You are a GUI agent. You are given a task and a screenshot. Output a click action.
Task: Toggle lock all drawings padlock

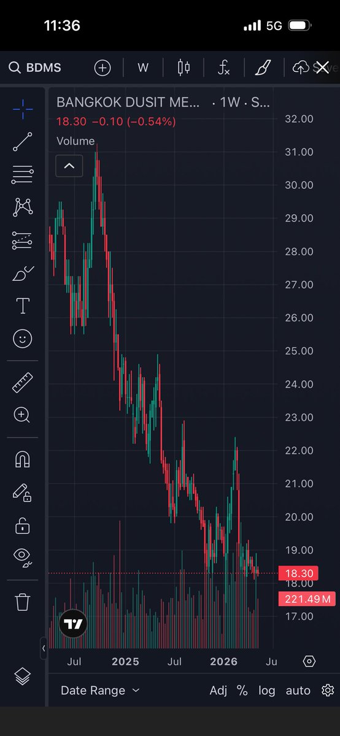click(x=23, y=526)
